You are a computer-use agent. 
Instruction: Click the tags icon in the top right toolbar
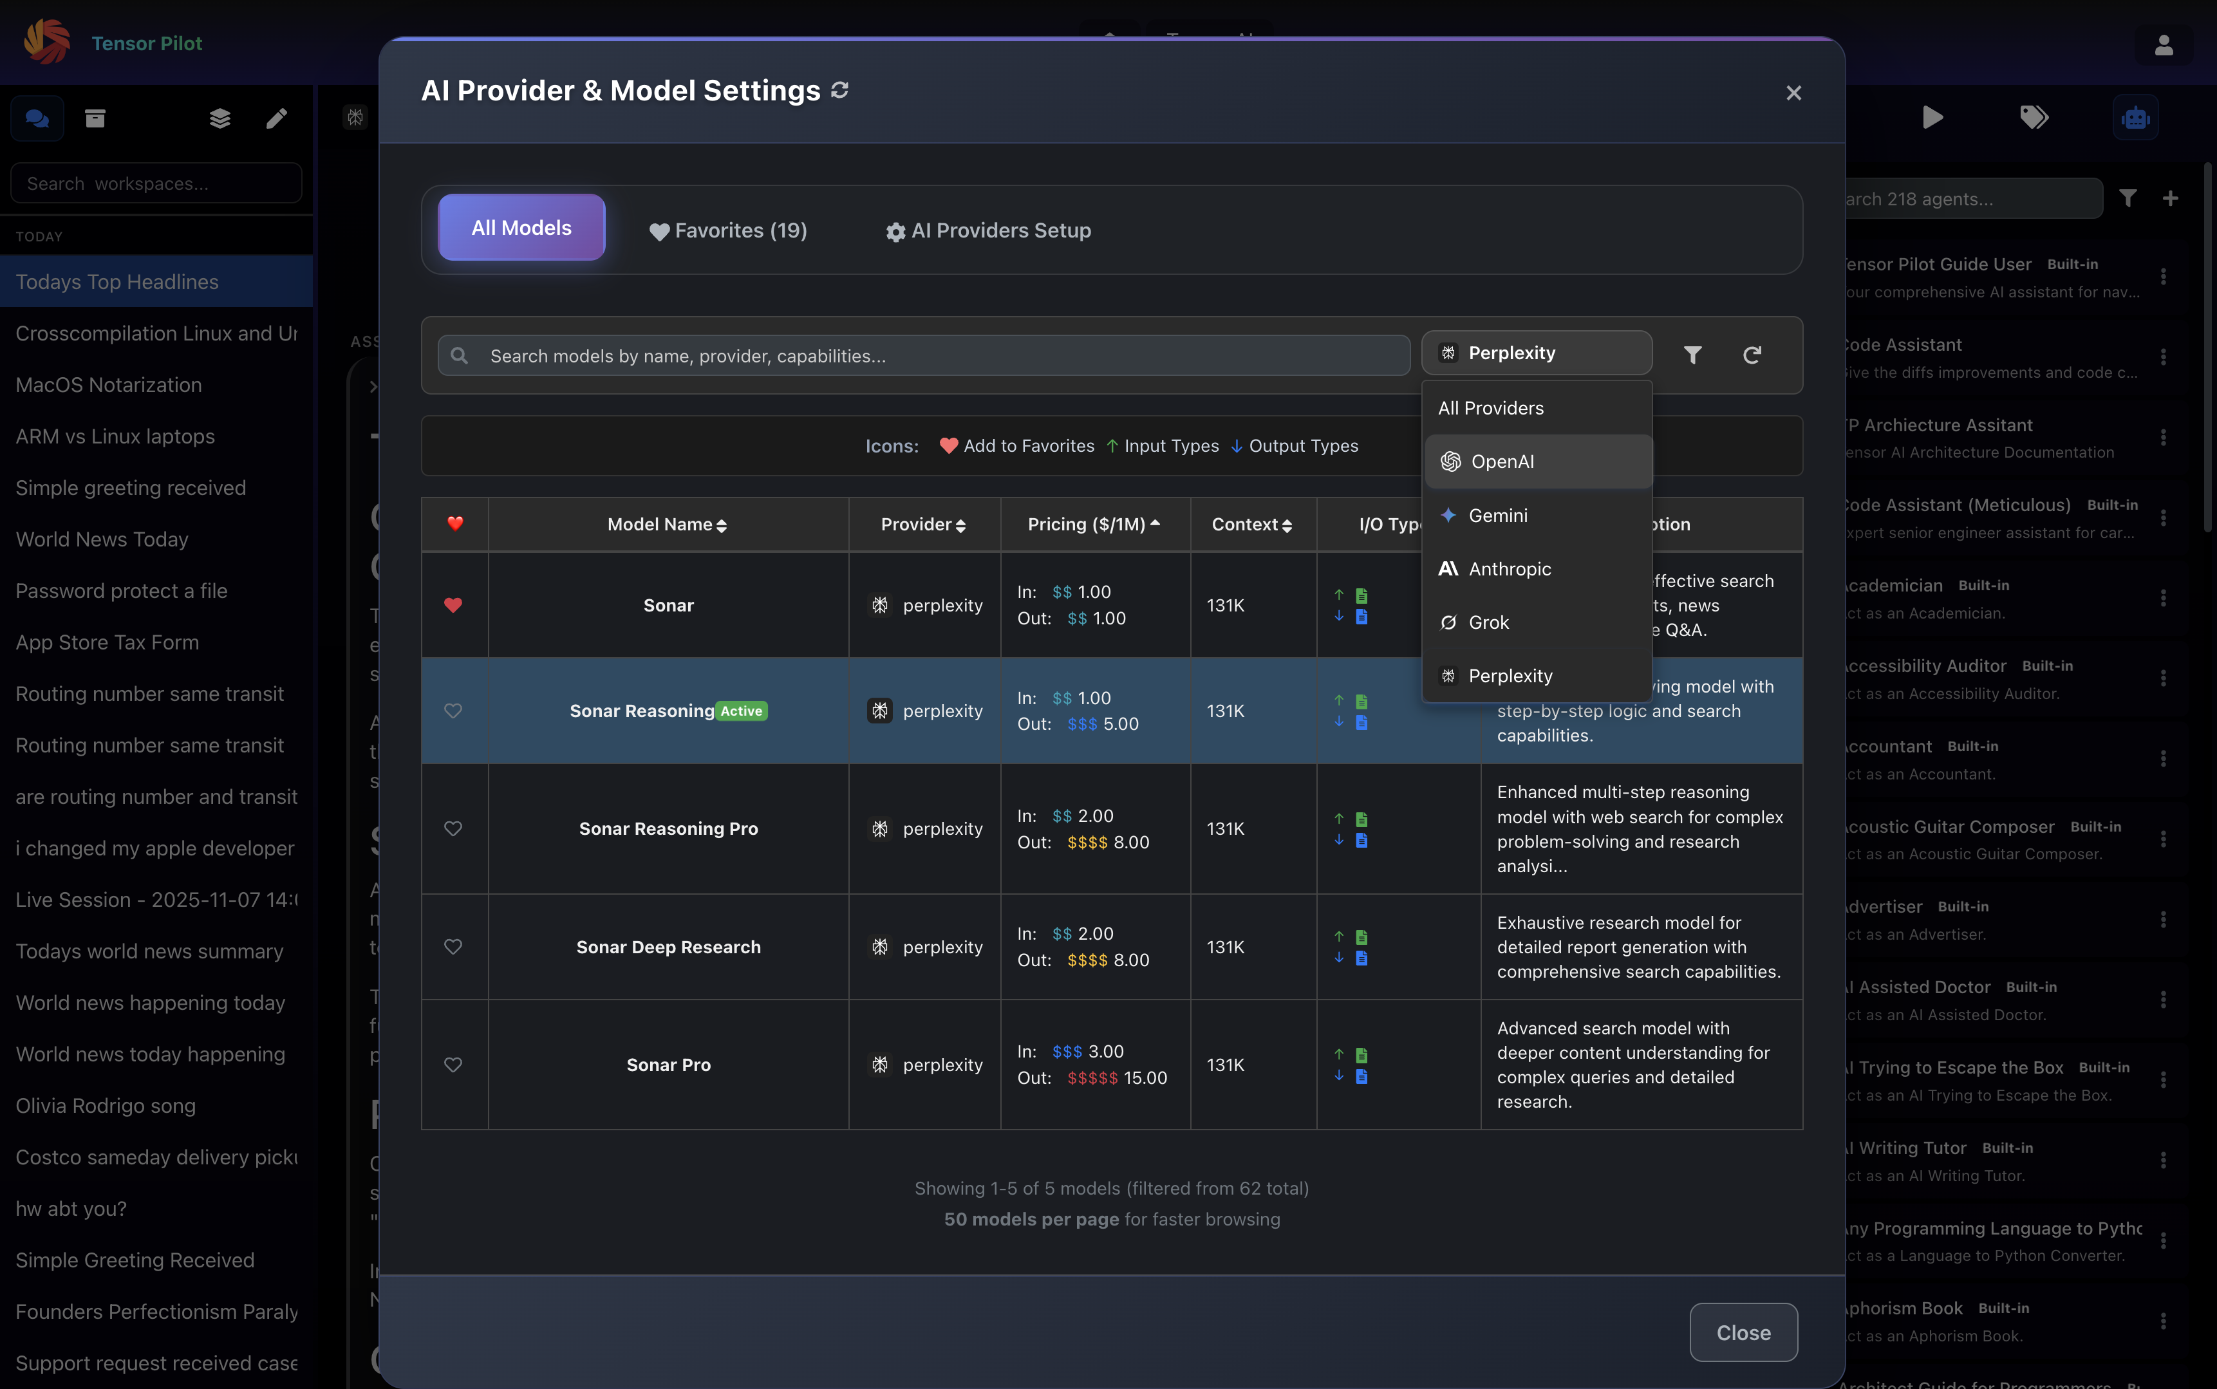[2034, 117]
